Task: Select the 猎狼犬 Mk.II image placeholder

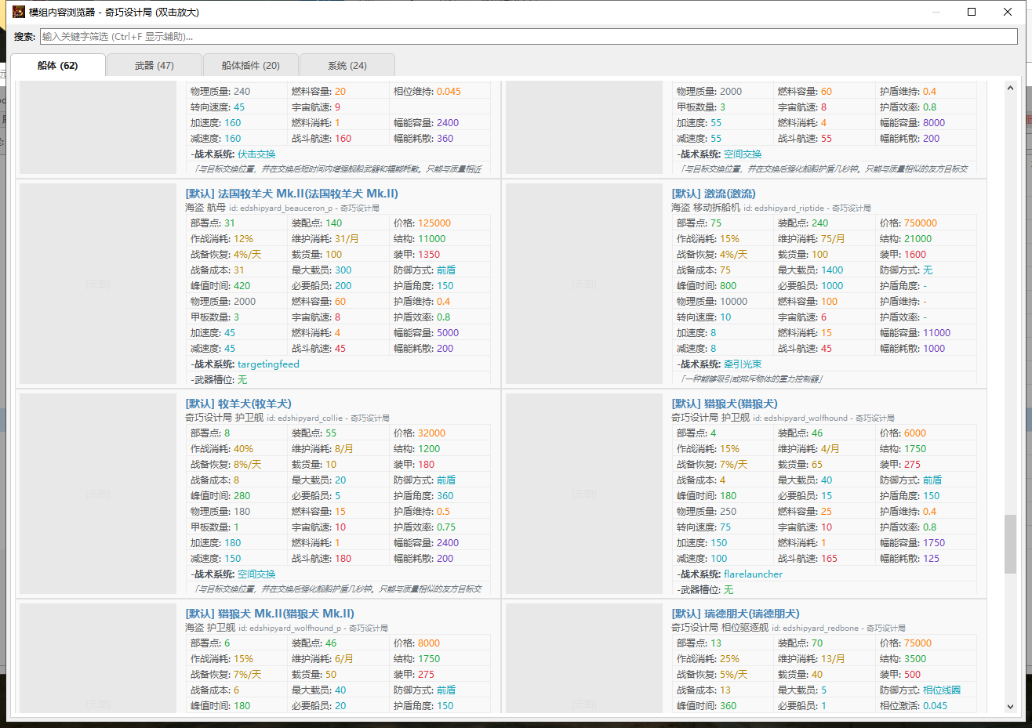Action: (x=98, y=658)
